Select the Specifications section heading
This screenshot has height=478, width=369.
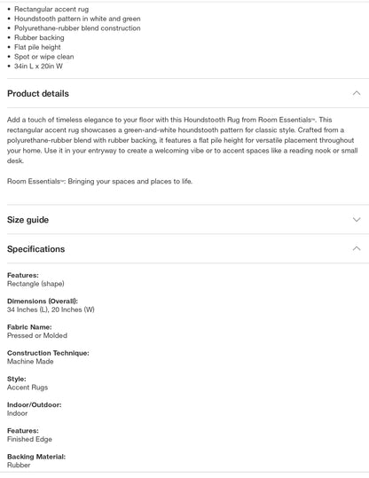pyautogui.click(x=36, y=249)
